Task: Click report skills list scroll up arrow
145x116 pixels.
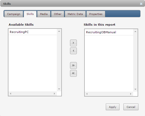Action: click(x=135, y=31)
